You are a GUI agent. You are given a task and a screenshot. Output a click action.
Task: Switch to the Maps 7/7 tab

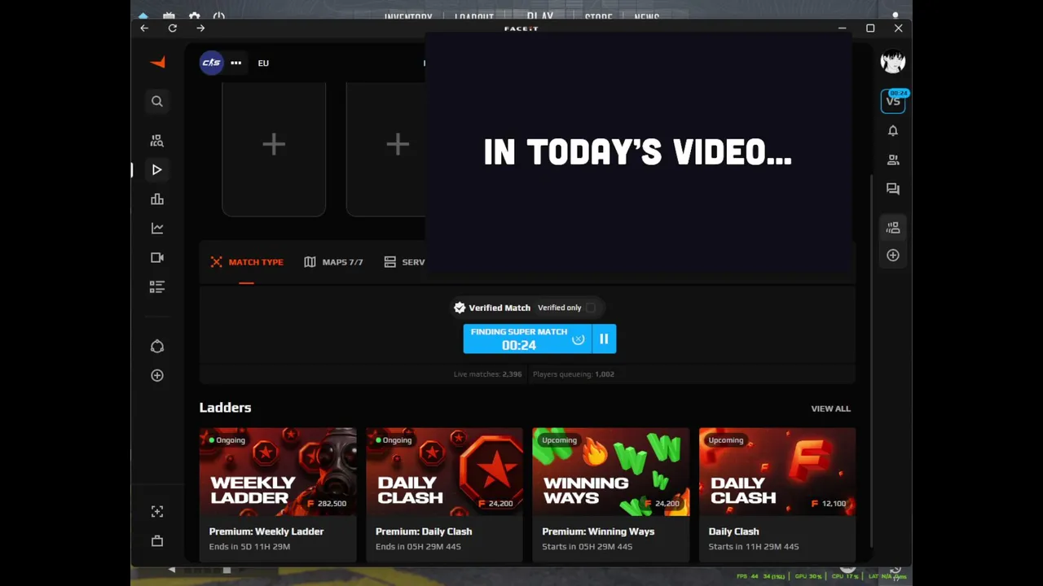click(x=333, y=262)
